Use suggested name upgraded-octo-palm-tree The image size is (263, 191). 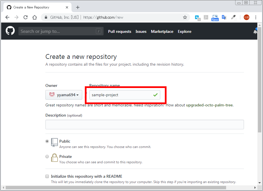pyautogui.click(x=209, y=105)
